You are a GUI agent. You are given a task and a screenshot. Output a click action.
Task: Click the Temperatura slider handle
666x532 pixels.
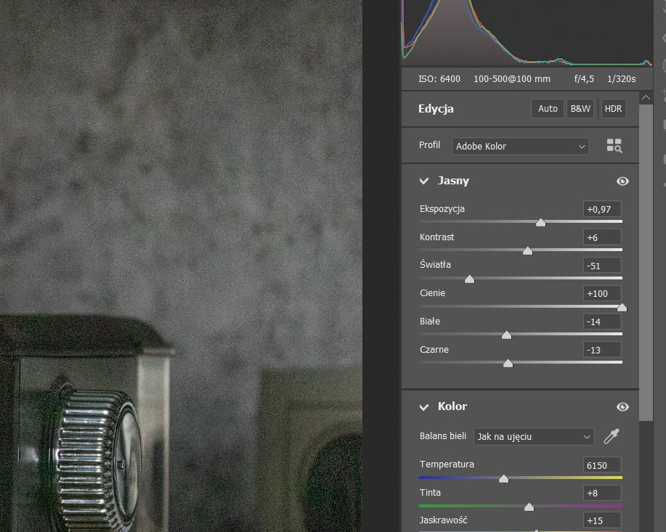[x=504, y=479]
